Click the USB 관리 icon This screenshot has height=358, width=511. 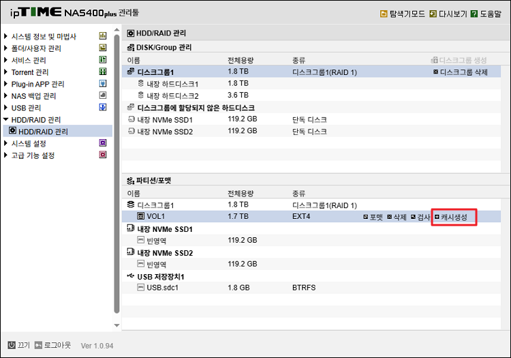(x=103, y=108)
